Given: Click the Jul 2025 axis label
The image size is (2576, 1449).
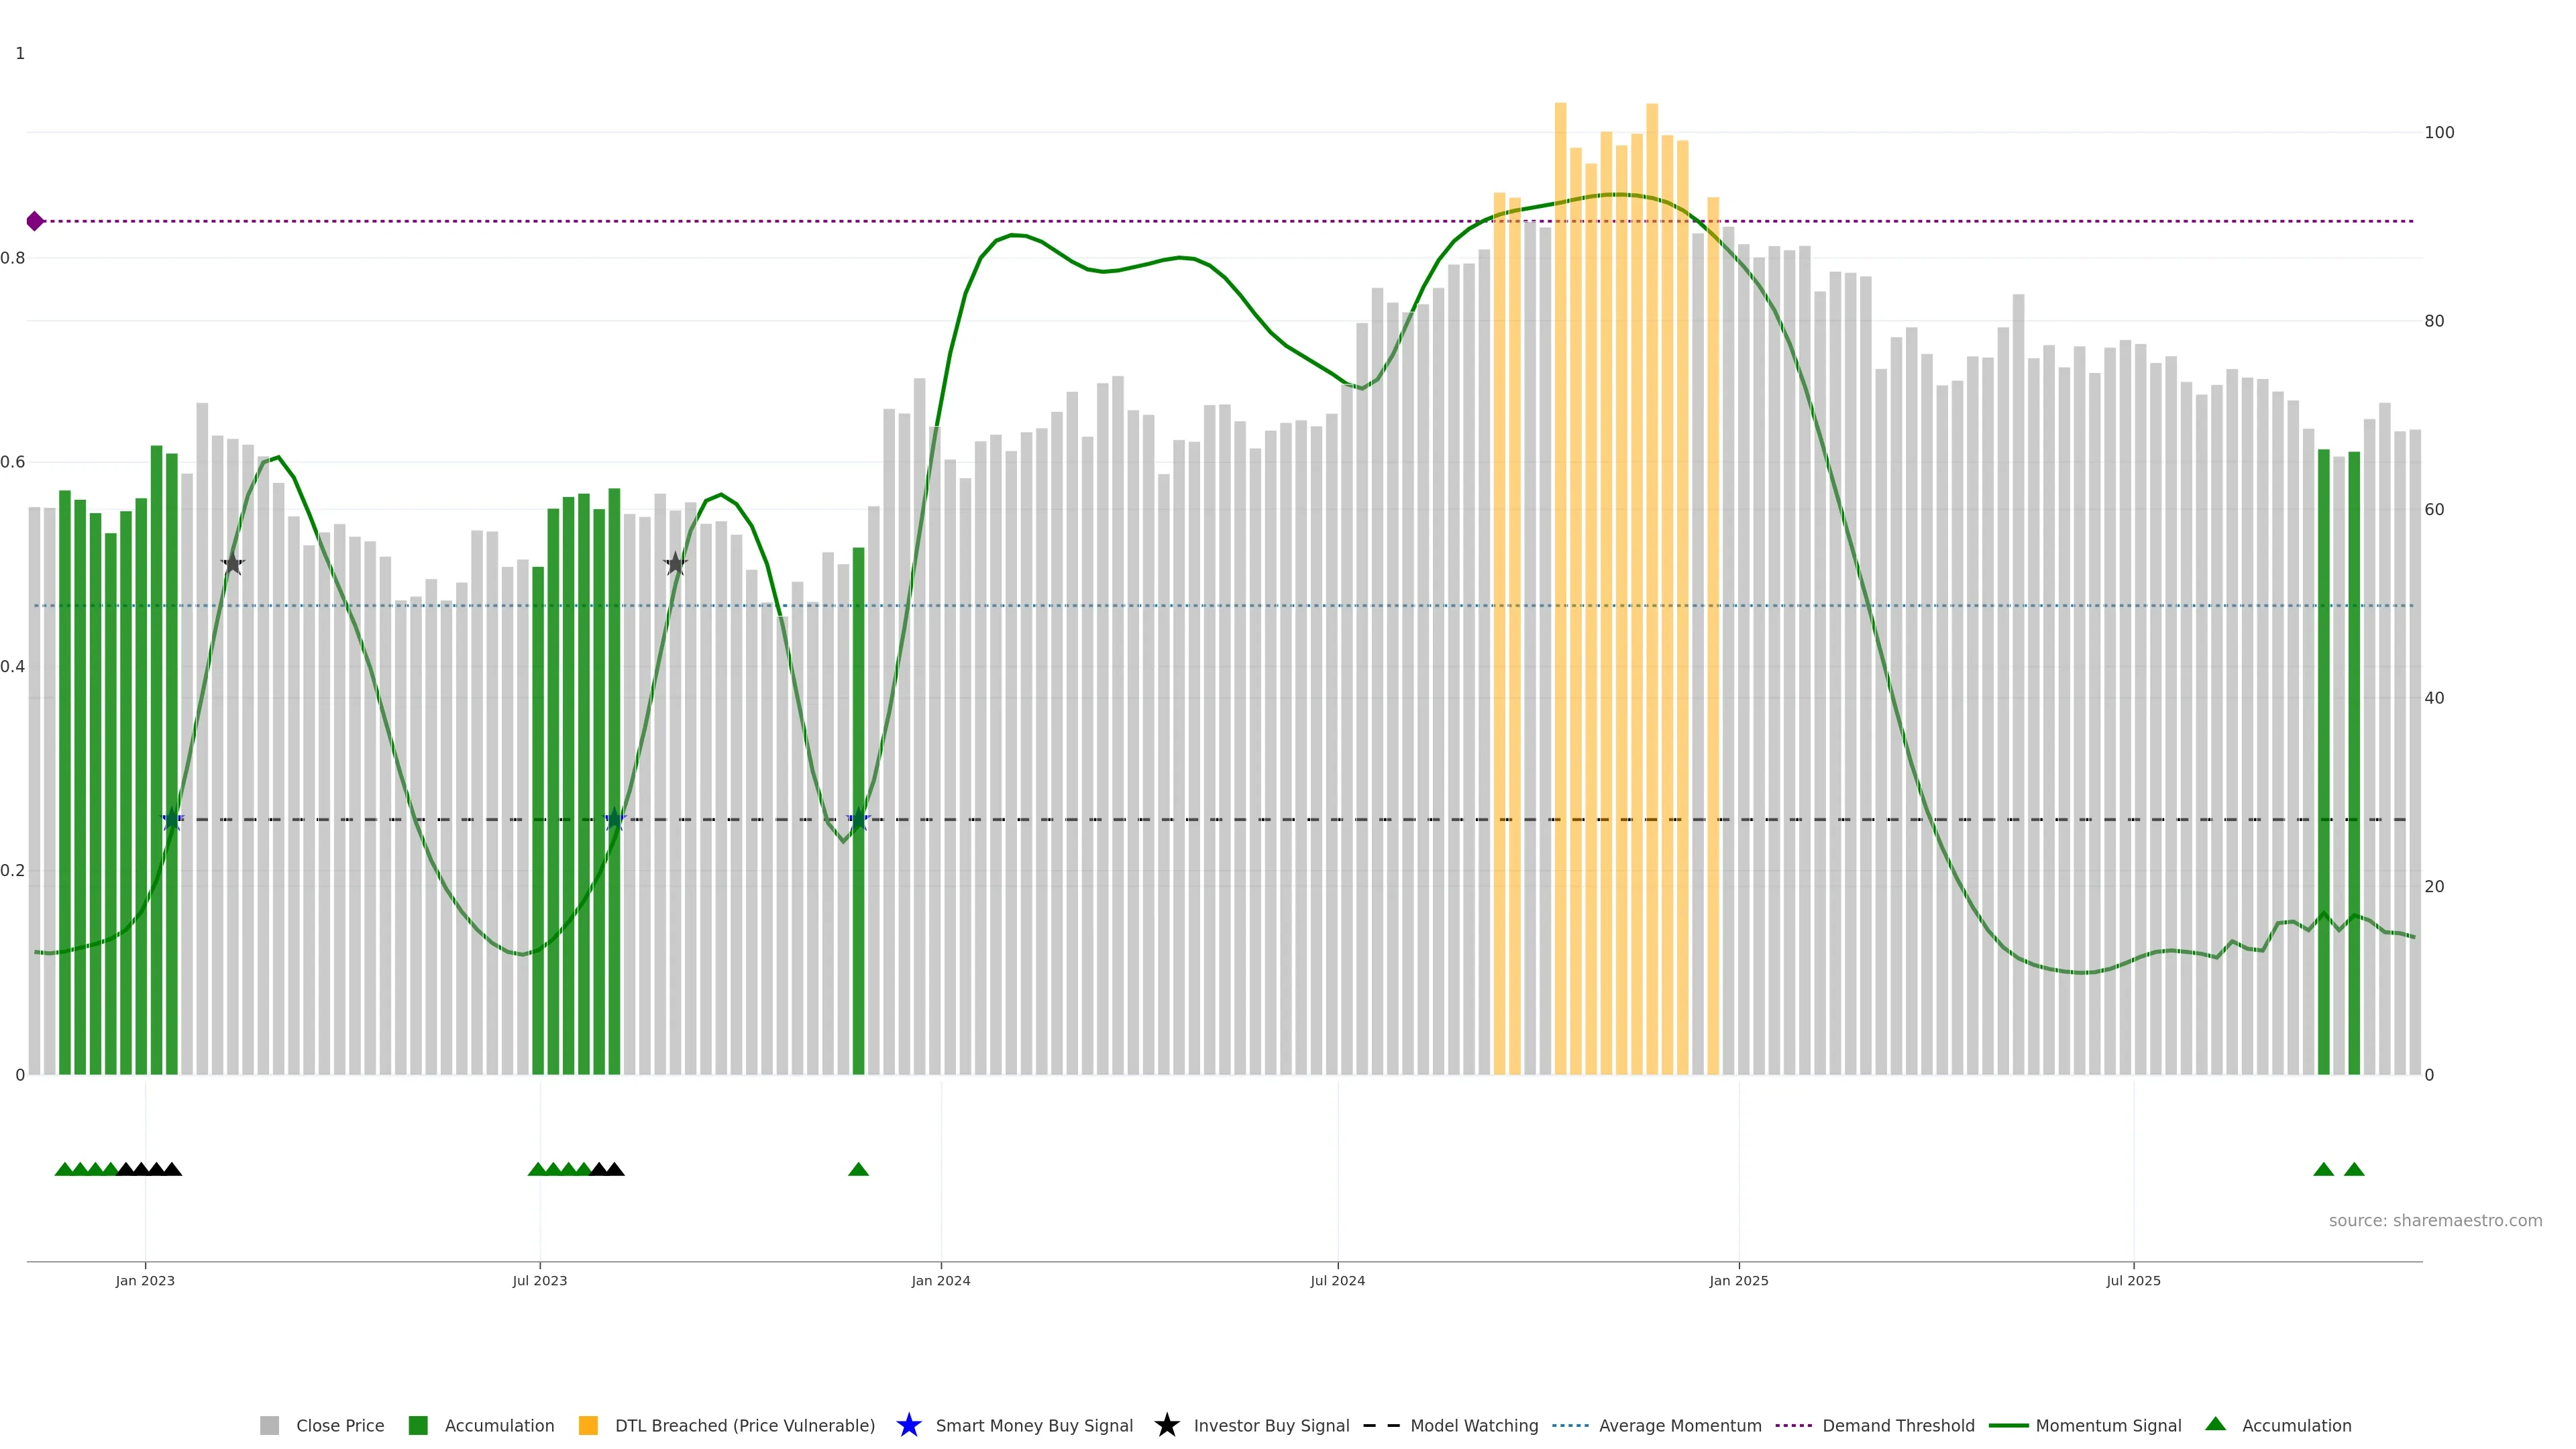Looking at the screenshot, I should pyautogui.click(x=2133, y=1280).
